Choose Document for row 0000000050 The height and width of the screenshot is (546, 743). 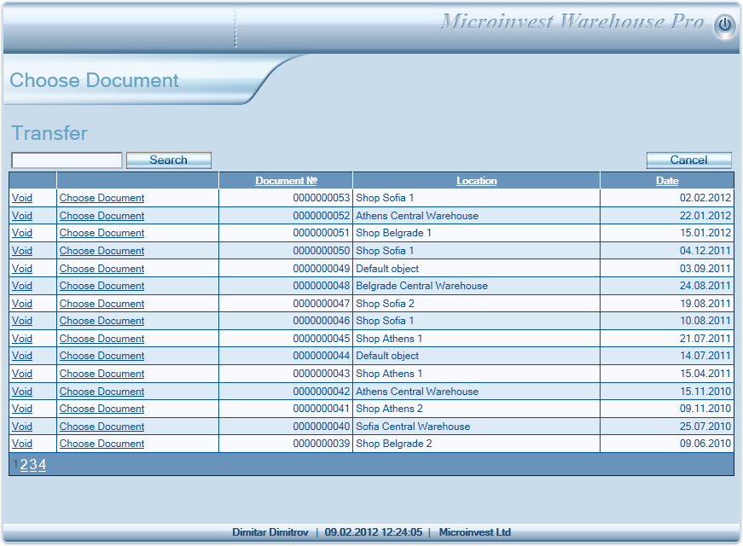point(102,251)
